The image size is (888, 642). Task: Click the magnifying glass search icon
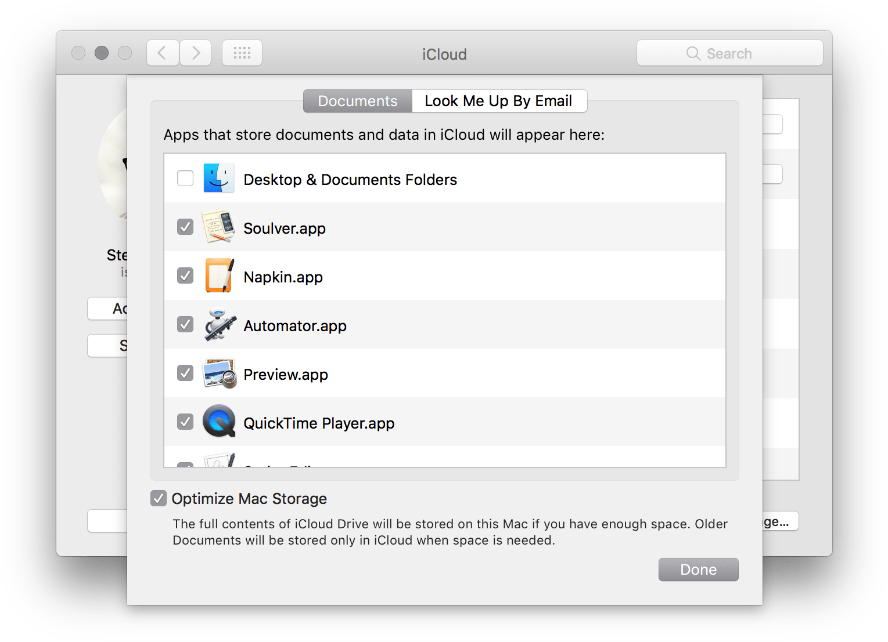[x=693, y=53]
